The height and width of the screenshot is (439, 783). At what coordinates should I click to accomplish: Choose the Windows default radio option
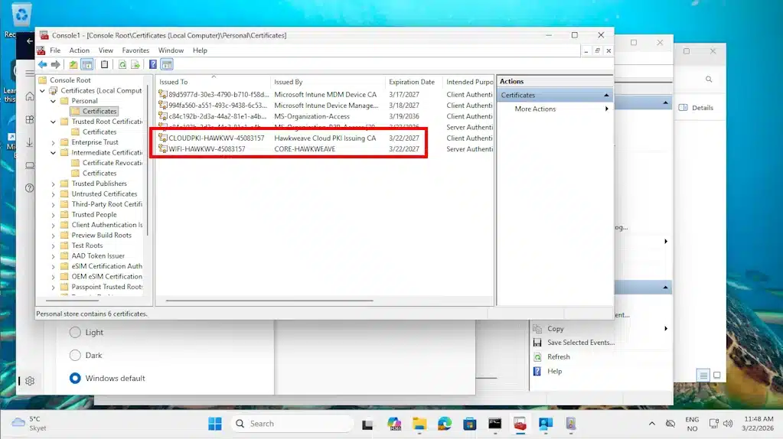(75, 379)
